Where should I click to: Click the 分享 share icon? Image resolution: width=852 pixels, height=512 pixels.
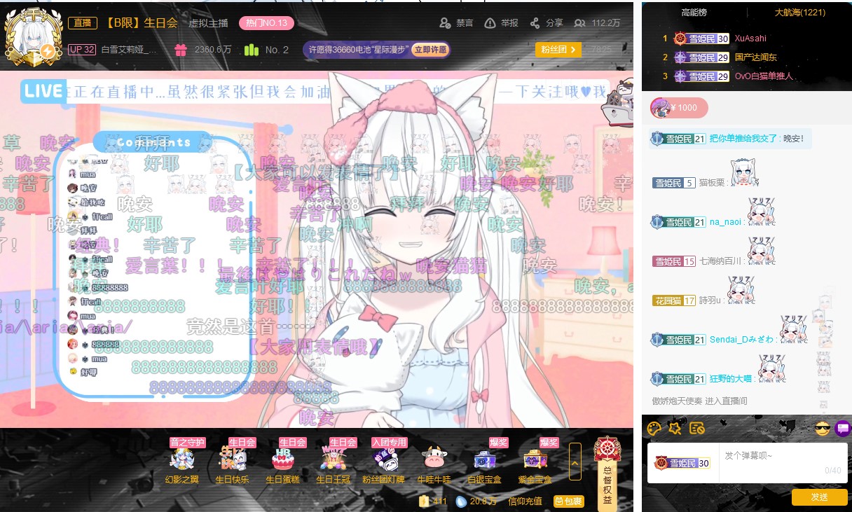535,23
